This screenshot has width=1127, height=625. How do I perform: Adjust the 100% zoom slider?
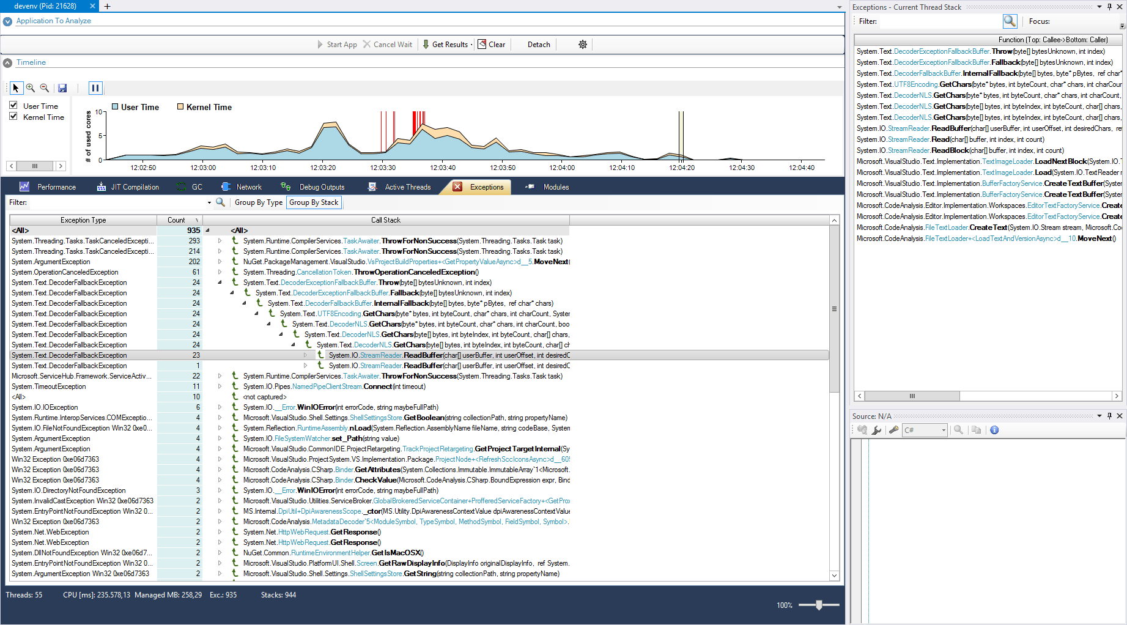pos(818,605)
